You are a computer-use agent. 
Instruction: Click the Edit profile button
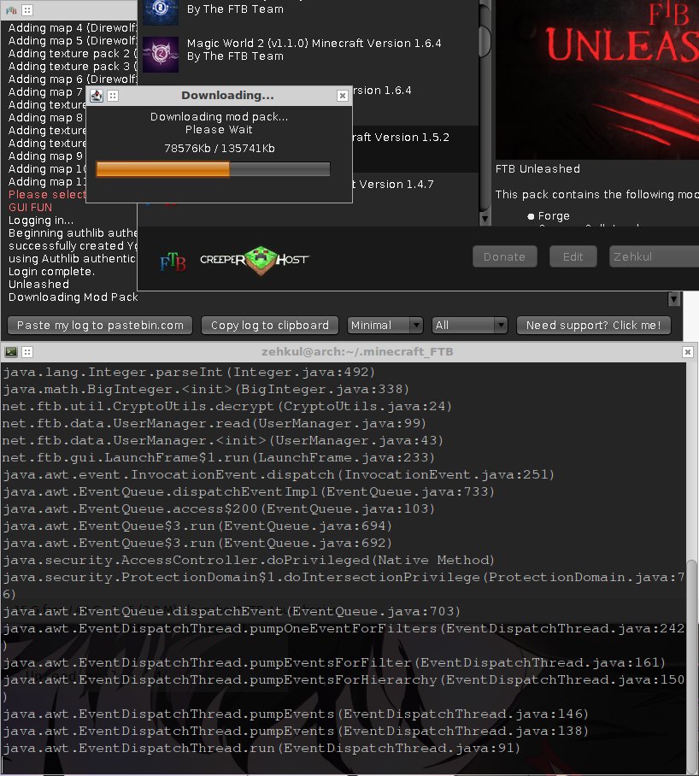tap(573, 256)
